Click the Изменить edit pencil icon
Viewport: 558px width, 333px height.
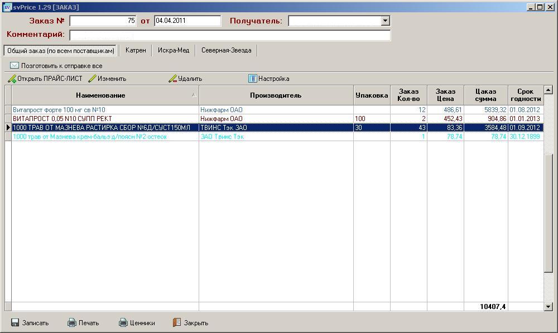[x=92, y=79]
